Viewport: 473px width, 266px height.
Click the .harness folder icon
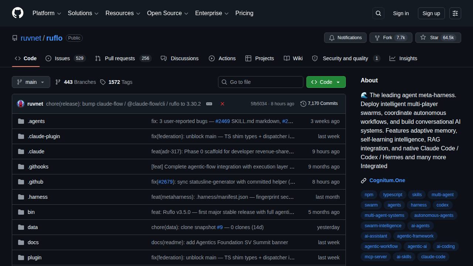21,197
